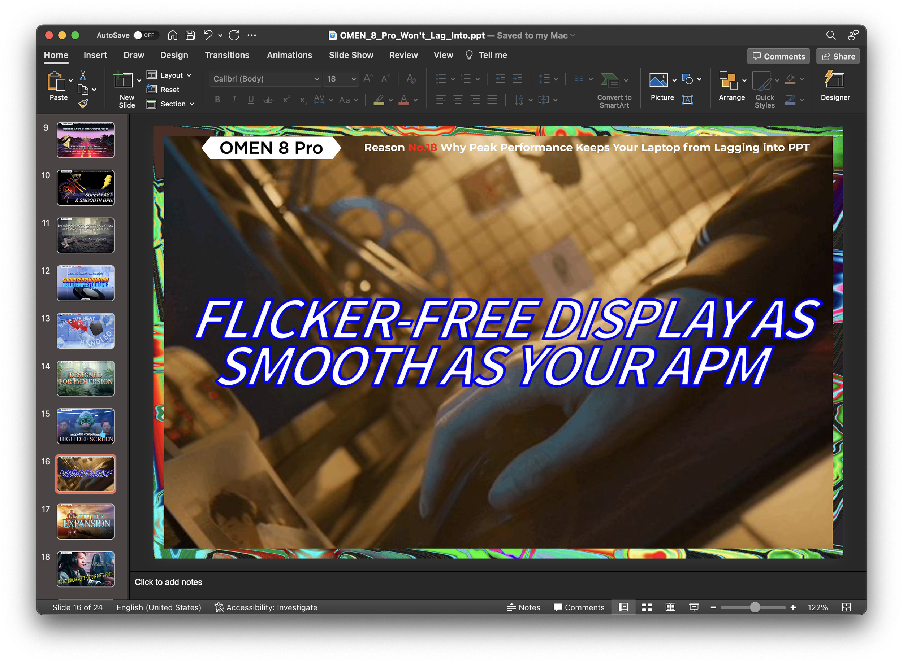
Task: Click the New Slide icon
Action: coord(123,79)
